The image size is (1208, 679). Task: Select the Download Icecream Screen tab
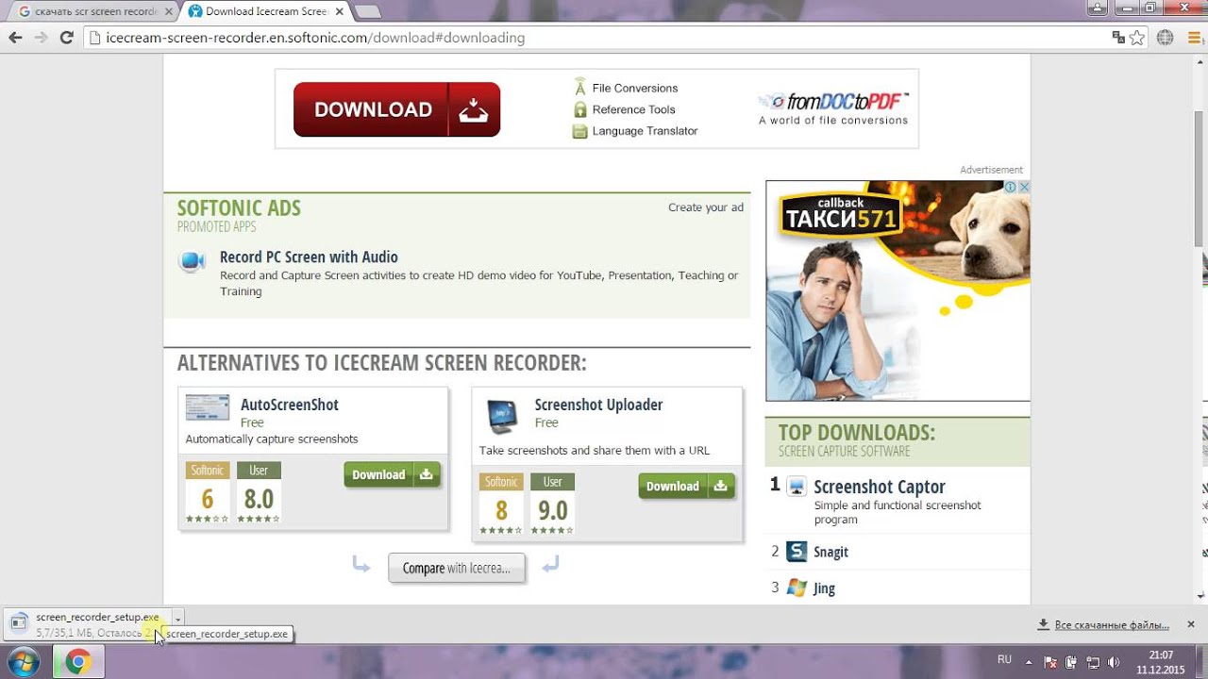[x=266, y=11]
